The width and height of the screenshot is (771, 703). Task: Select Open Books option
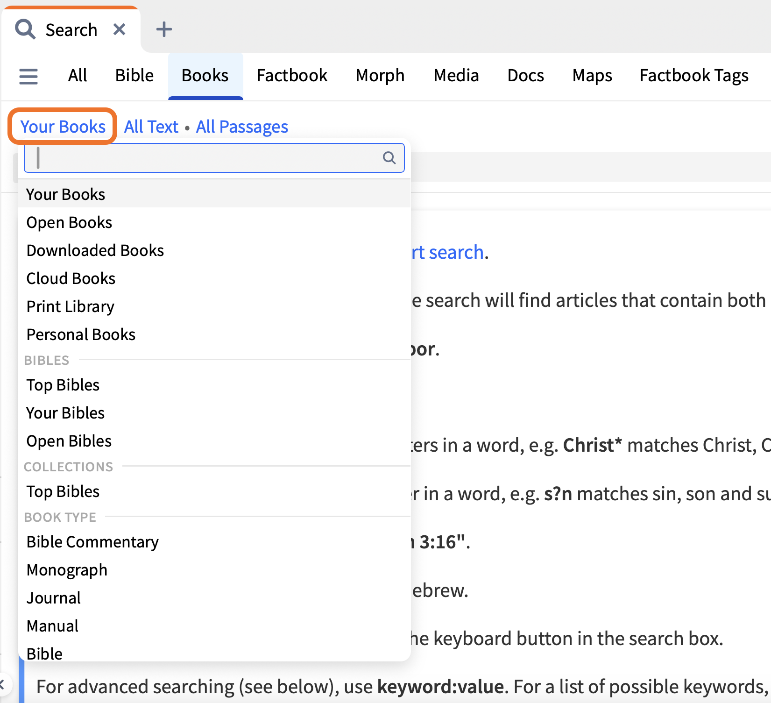pyautogui.click(x=214, y=222)
